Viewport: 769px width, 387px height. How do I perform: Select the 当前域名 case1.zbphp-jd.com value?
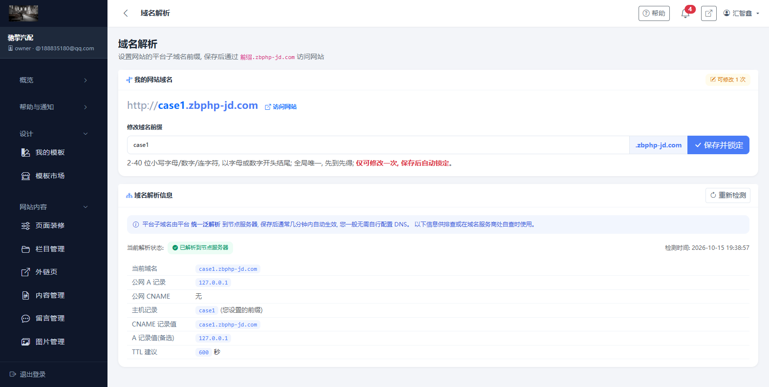click(x=228, y=269)
